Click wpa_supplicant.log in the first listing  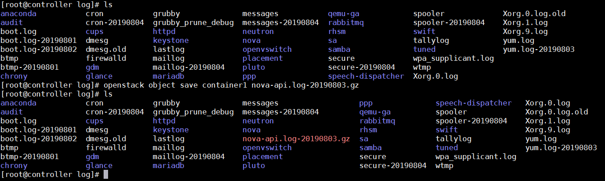click(x=453, y=59)
